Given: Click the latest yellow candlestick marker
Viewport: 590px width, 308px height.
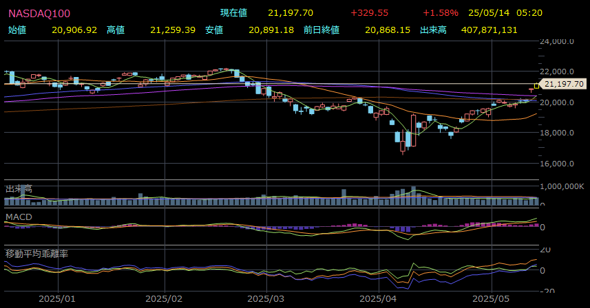Looking at the screenshot, I should coord(536,86).
